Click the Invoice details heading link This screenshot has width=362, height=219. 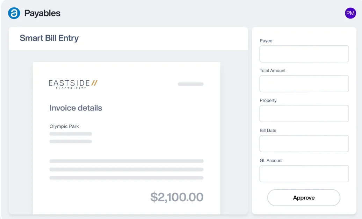pyautogui.click(x=75, y=108)
